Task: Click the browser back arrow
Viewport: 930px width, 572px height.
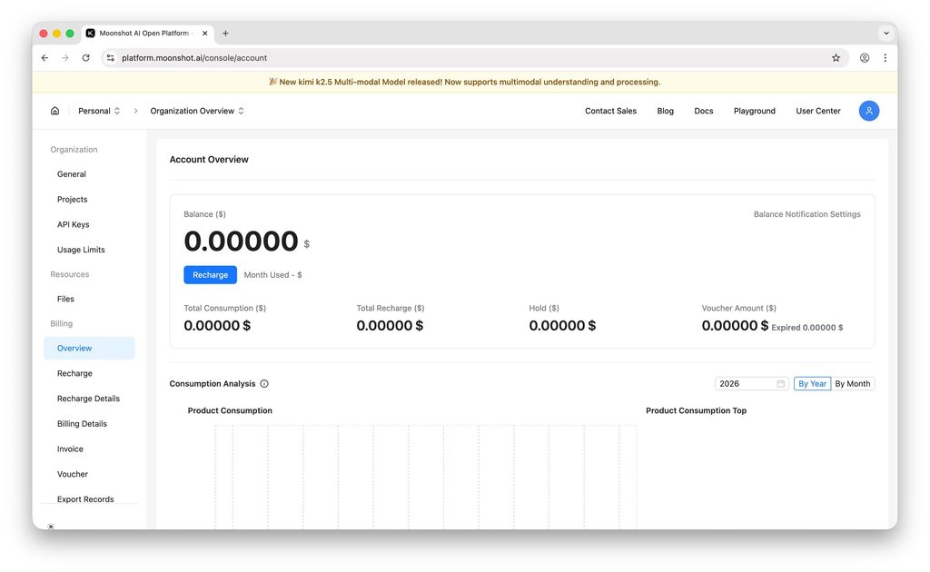Action: tap(45, 58)
